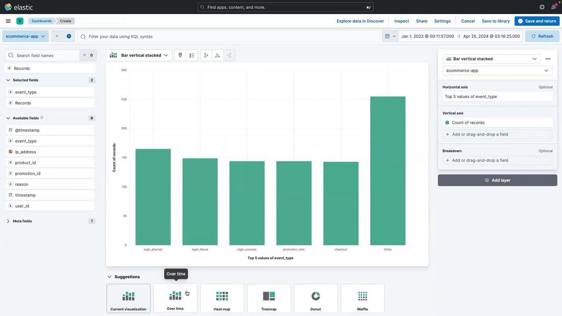Open the ecommerce-app data view dropdown
Screen dimensions: 562x316
[25, 36]
